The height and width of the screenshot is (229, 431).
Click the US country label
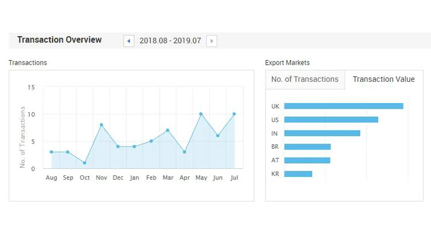click(x=275, y=120)
